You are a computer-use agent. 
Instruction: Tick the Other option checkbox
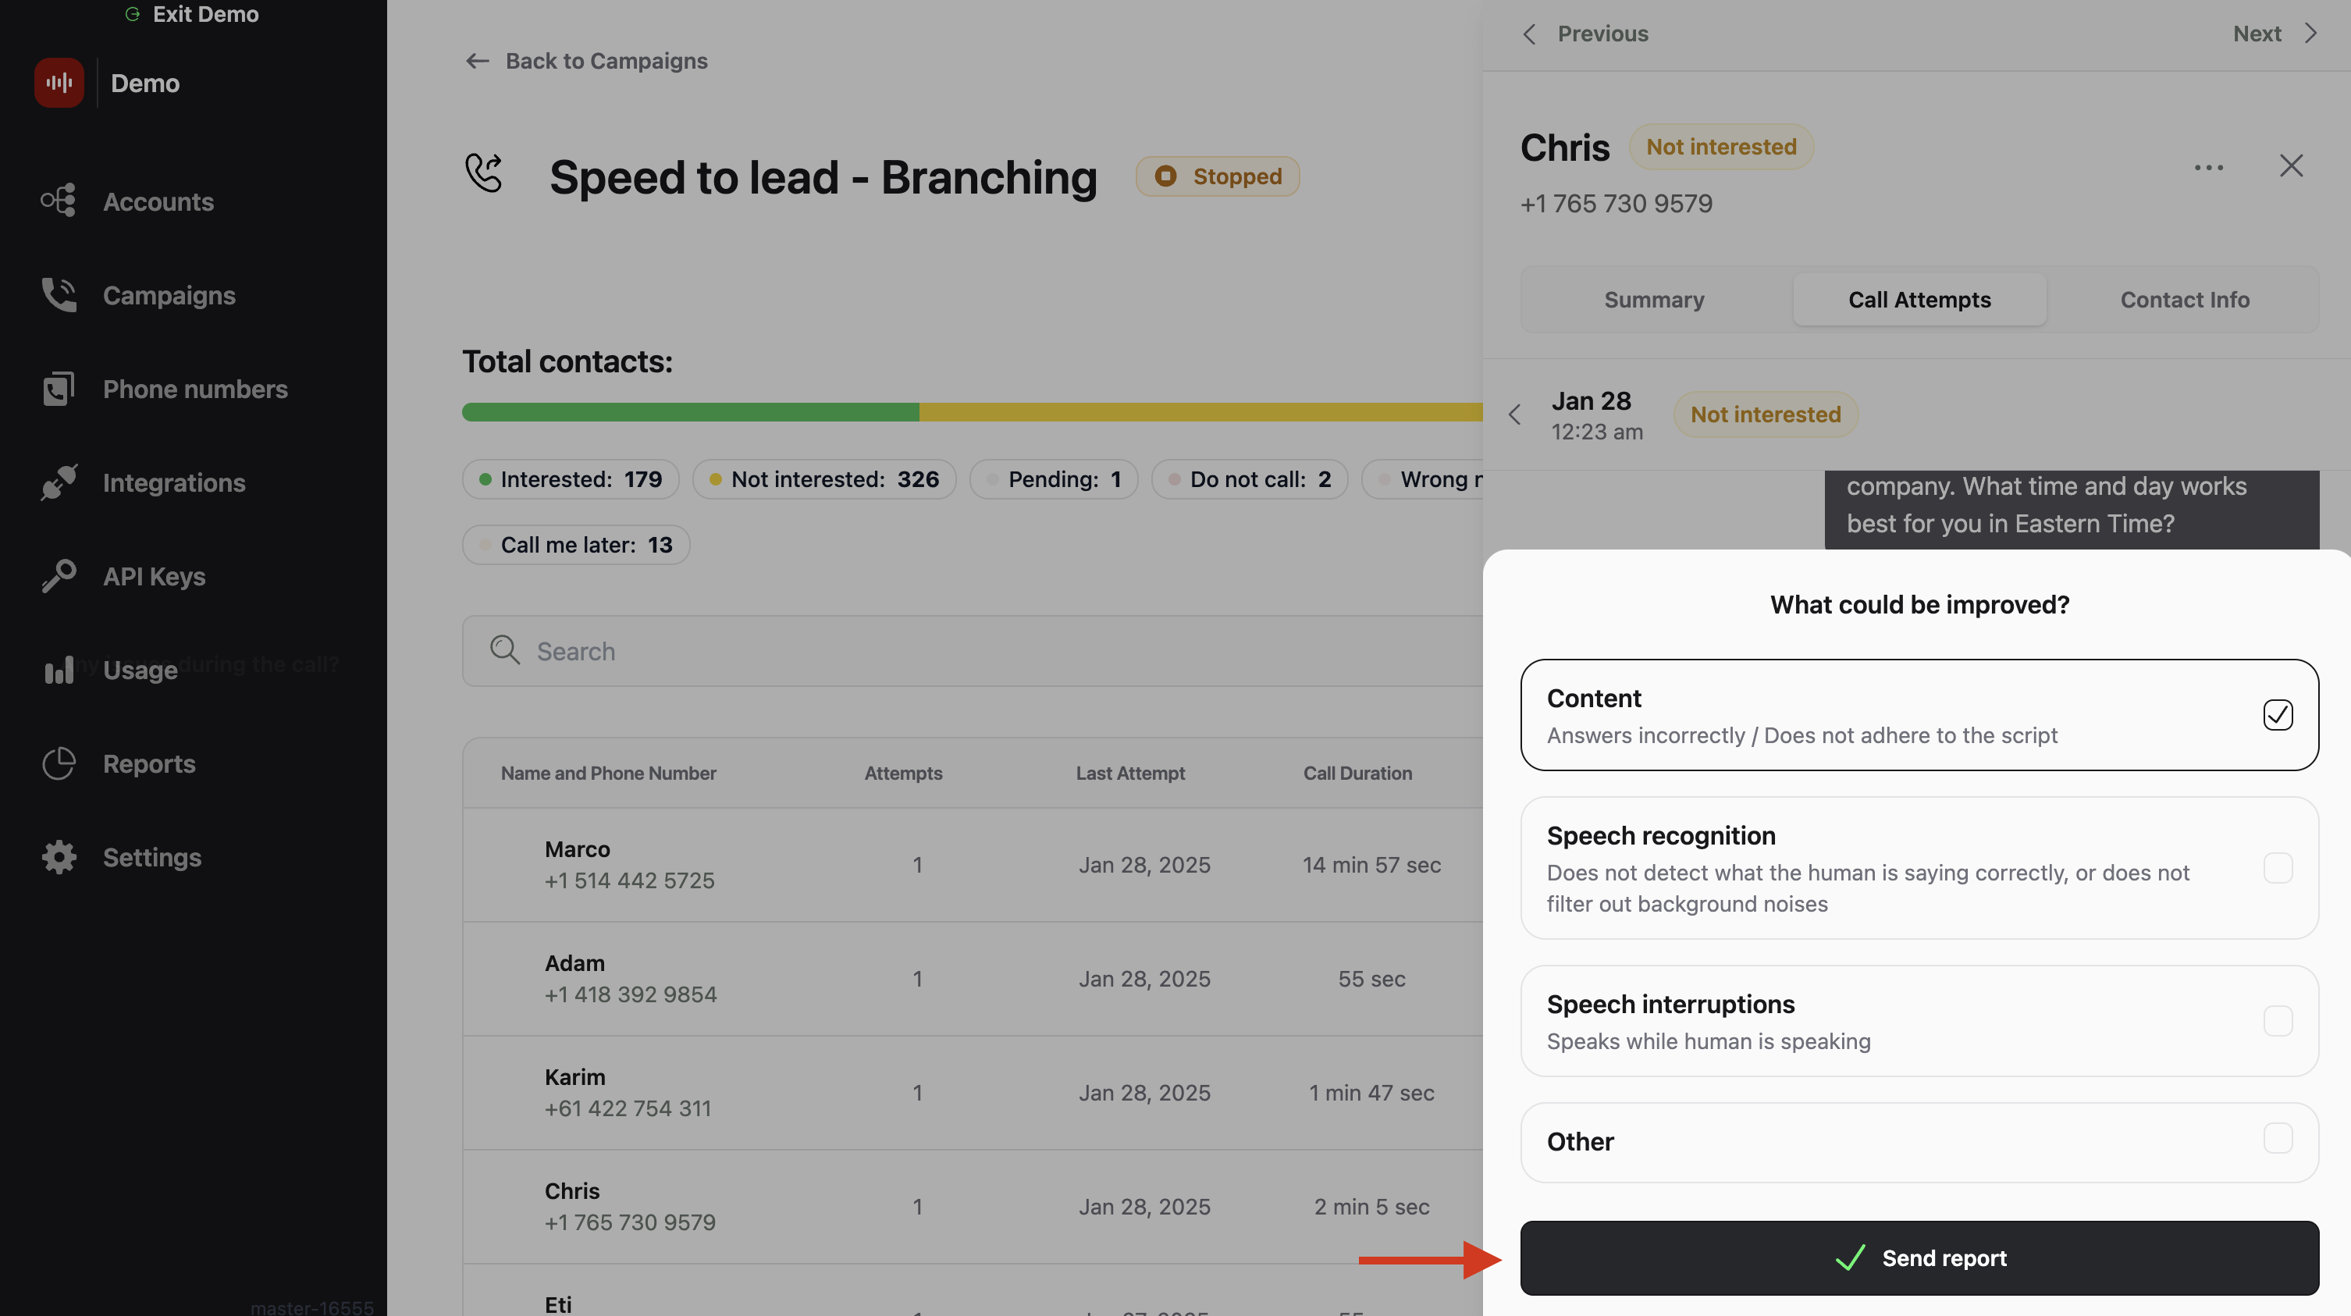pos(2277,1138)
